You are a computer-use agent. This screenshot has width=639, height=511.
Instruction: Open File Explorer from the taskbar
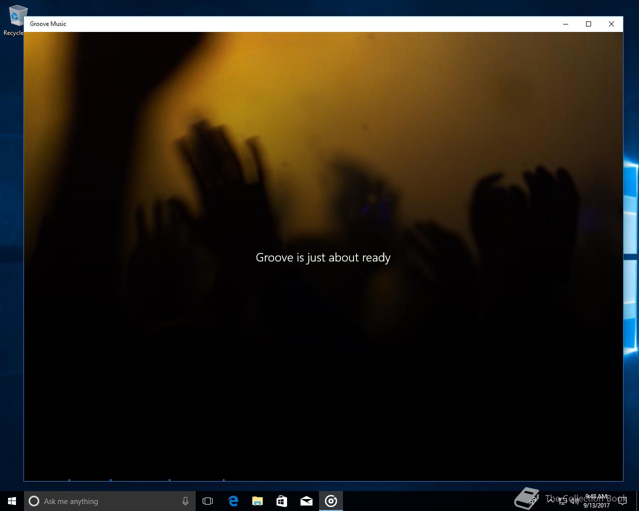click(x=257, y=501)
